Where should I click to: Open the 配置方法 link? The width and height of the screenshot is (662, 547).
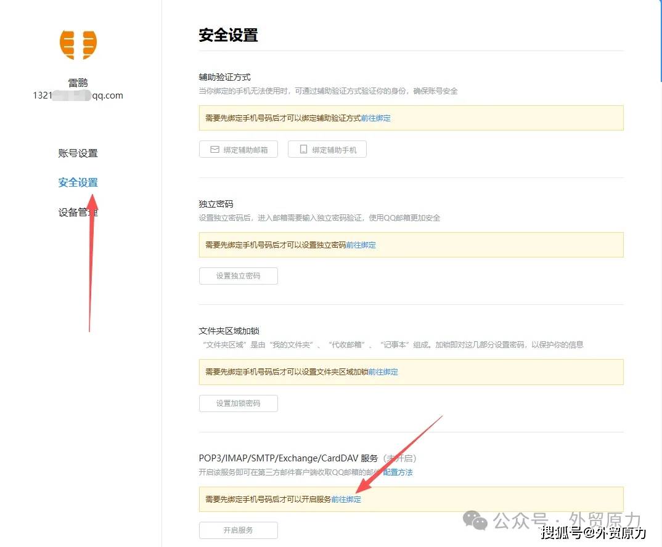coord(398,472)
